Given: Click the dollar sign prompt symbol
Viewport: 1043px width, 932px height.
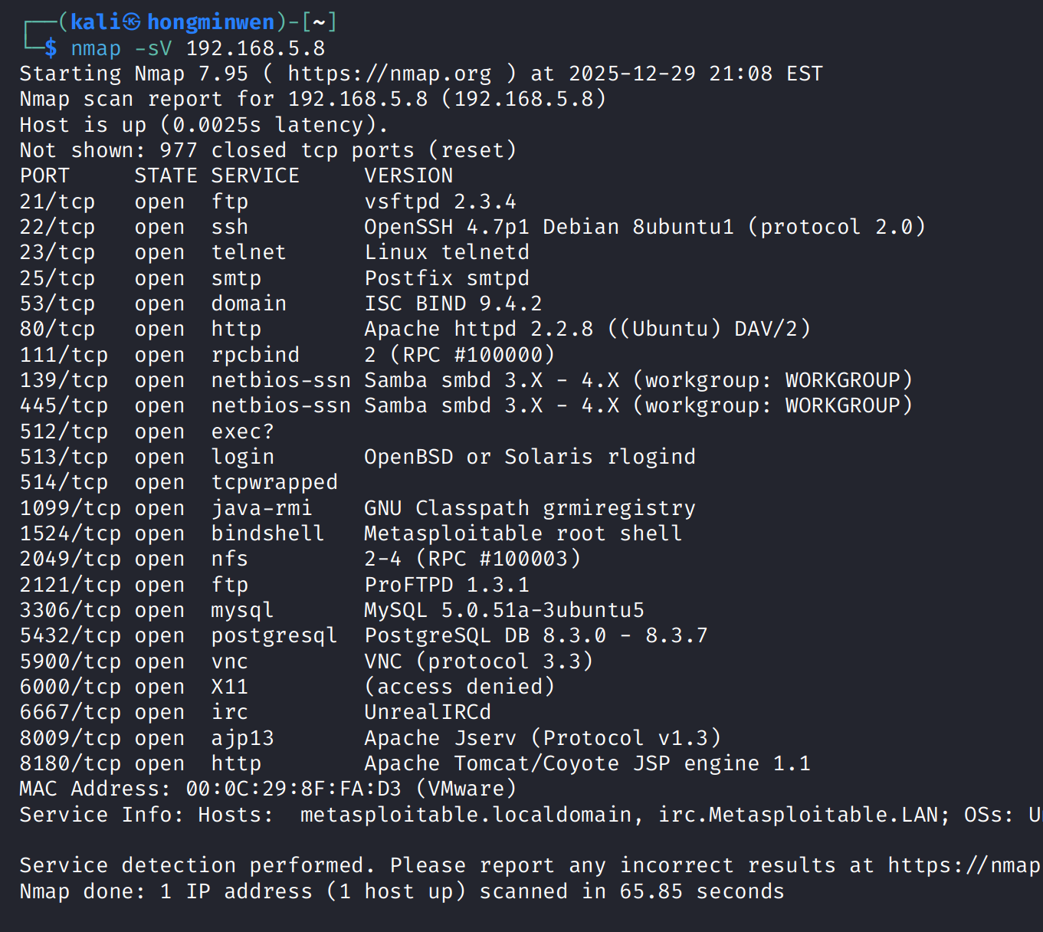Looking at the screenshot, I should (x=51, y=48).
